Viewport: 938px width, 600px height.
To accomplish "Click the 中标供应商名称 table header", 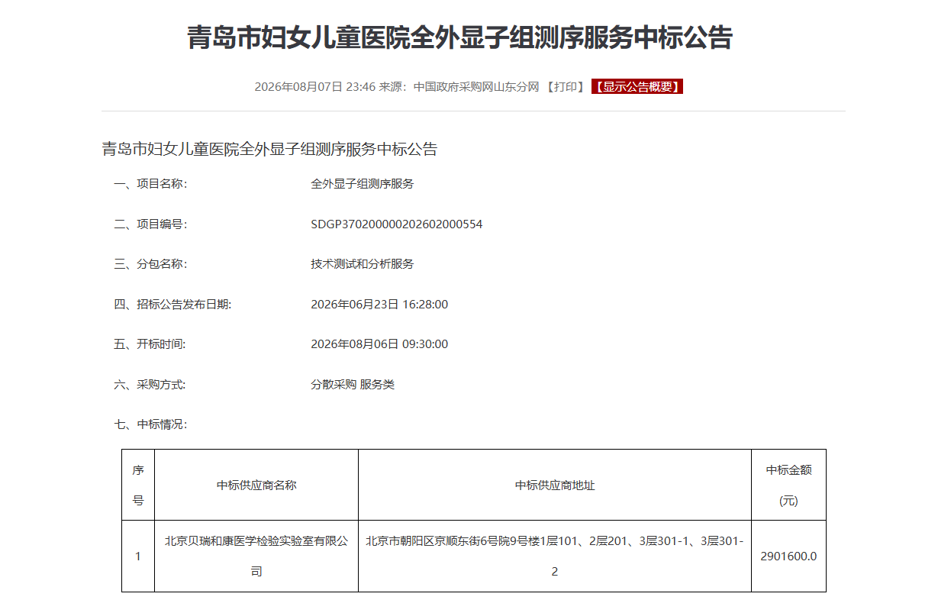I will click(256, 485).
